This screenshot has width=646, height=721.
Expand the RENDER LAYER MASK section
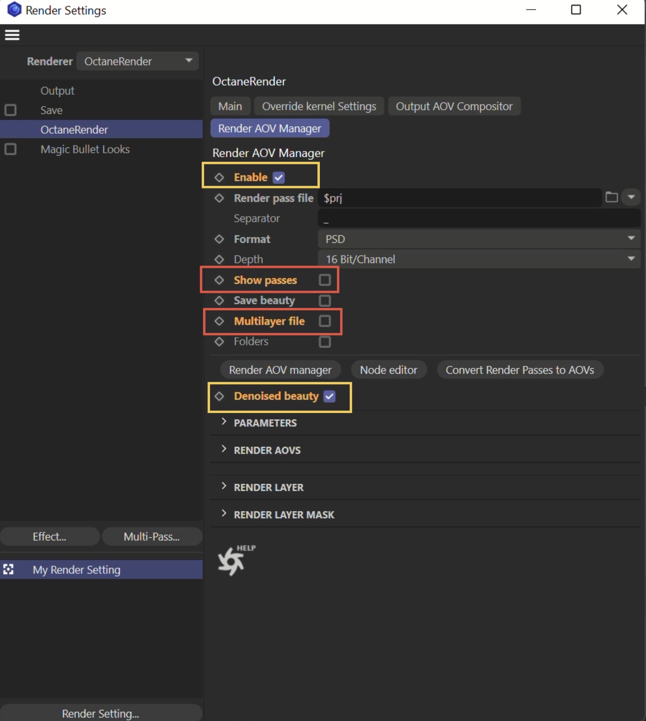pyautogui.click(x=224, y=514)
